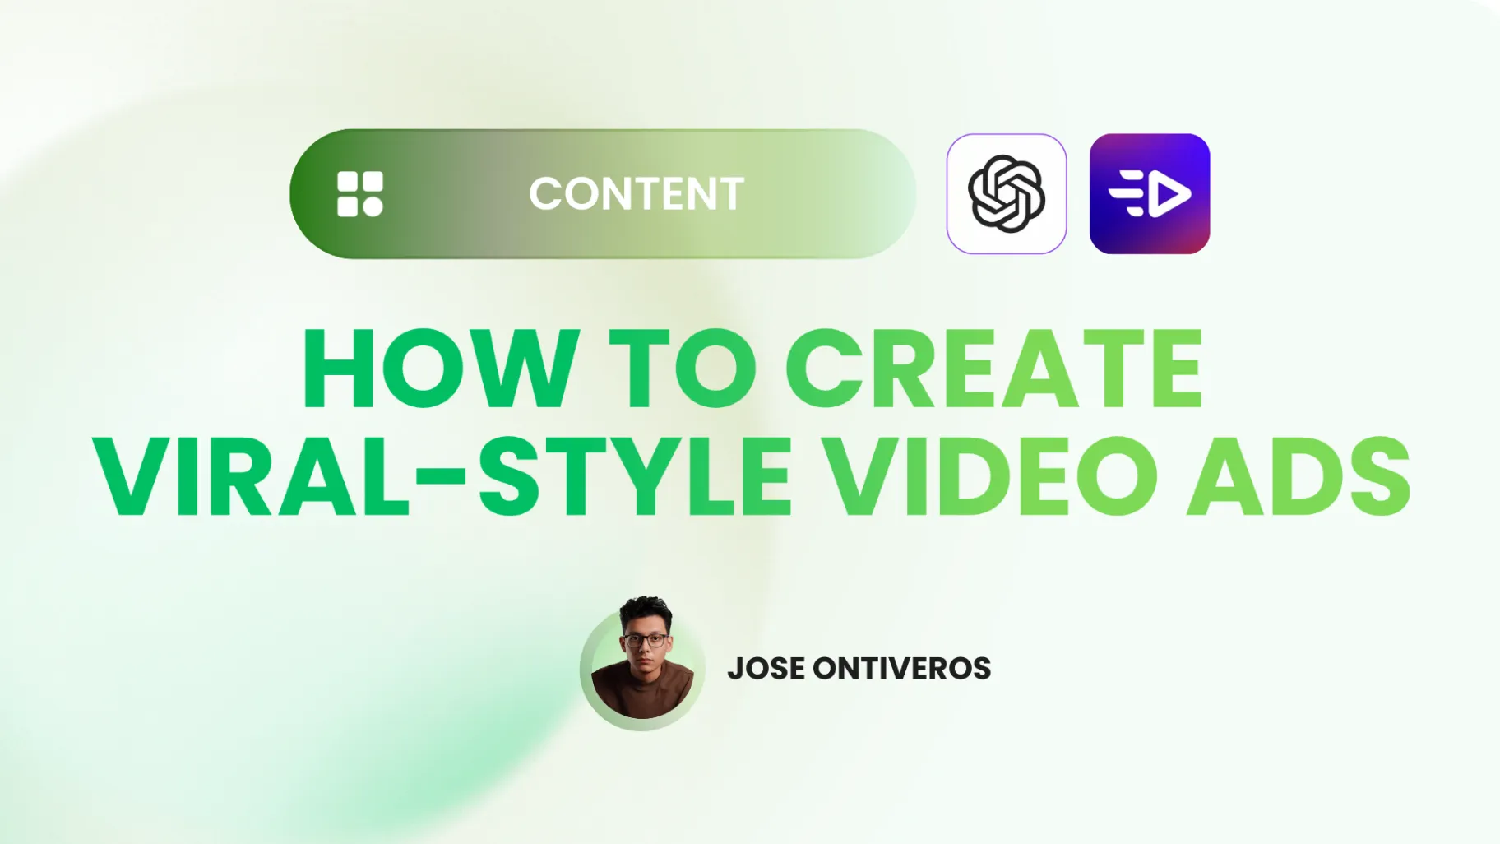Image resolution: width=1500 pixels, height=844 pixels.
Task: Click the word CREATE in the headline
Action: [994, 369]
